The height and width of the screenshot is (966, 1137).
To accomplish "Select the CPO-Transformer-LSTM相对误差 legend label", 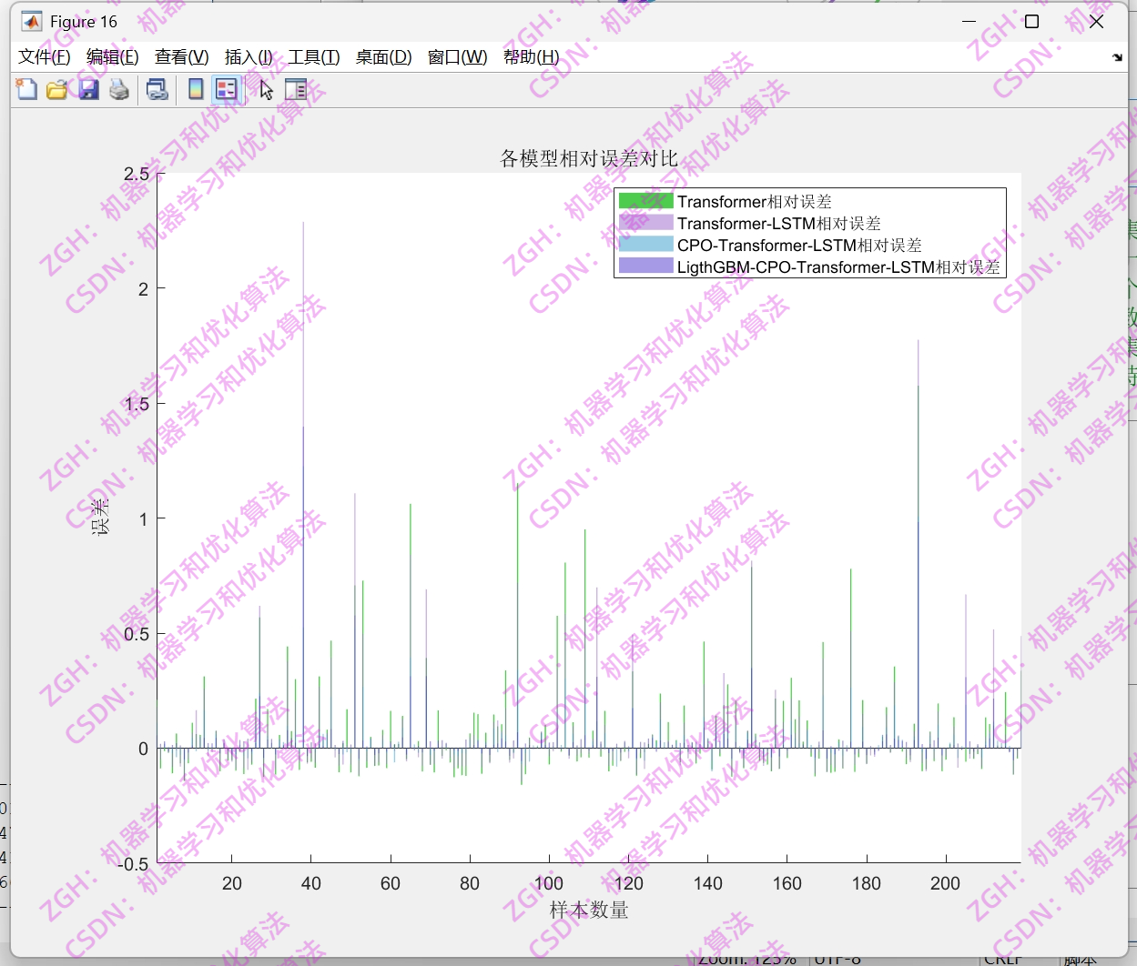I will click(x=799, y=245).
